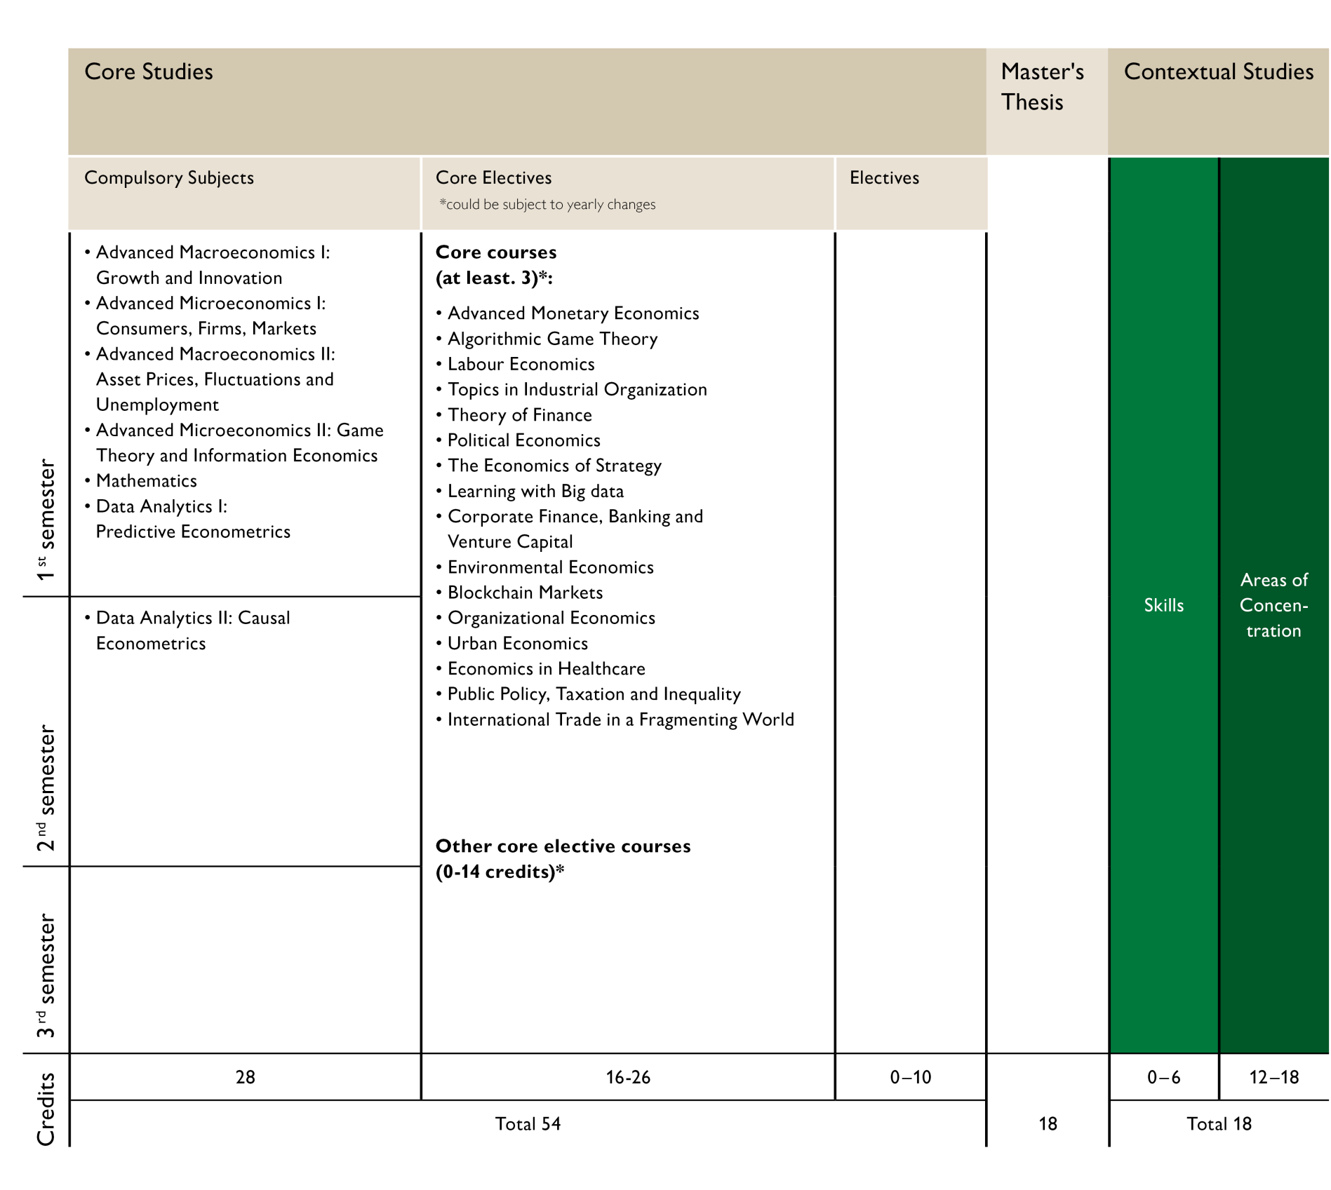This screenshot has width=1331, height=1190.
Task: Select the Compulsory Subjects column heading
Action: click(169, 178)
